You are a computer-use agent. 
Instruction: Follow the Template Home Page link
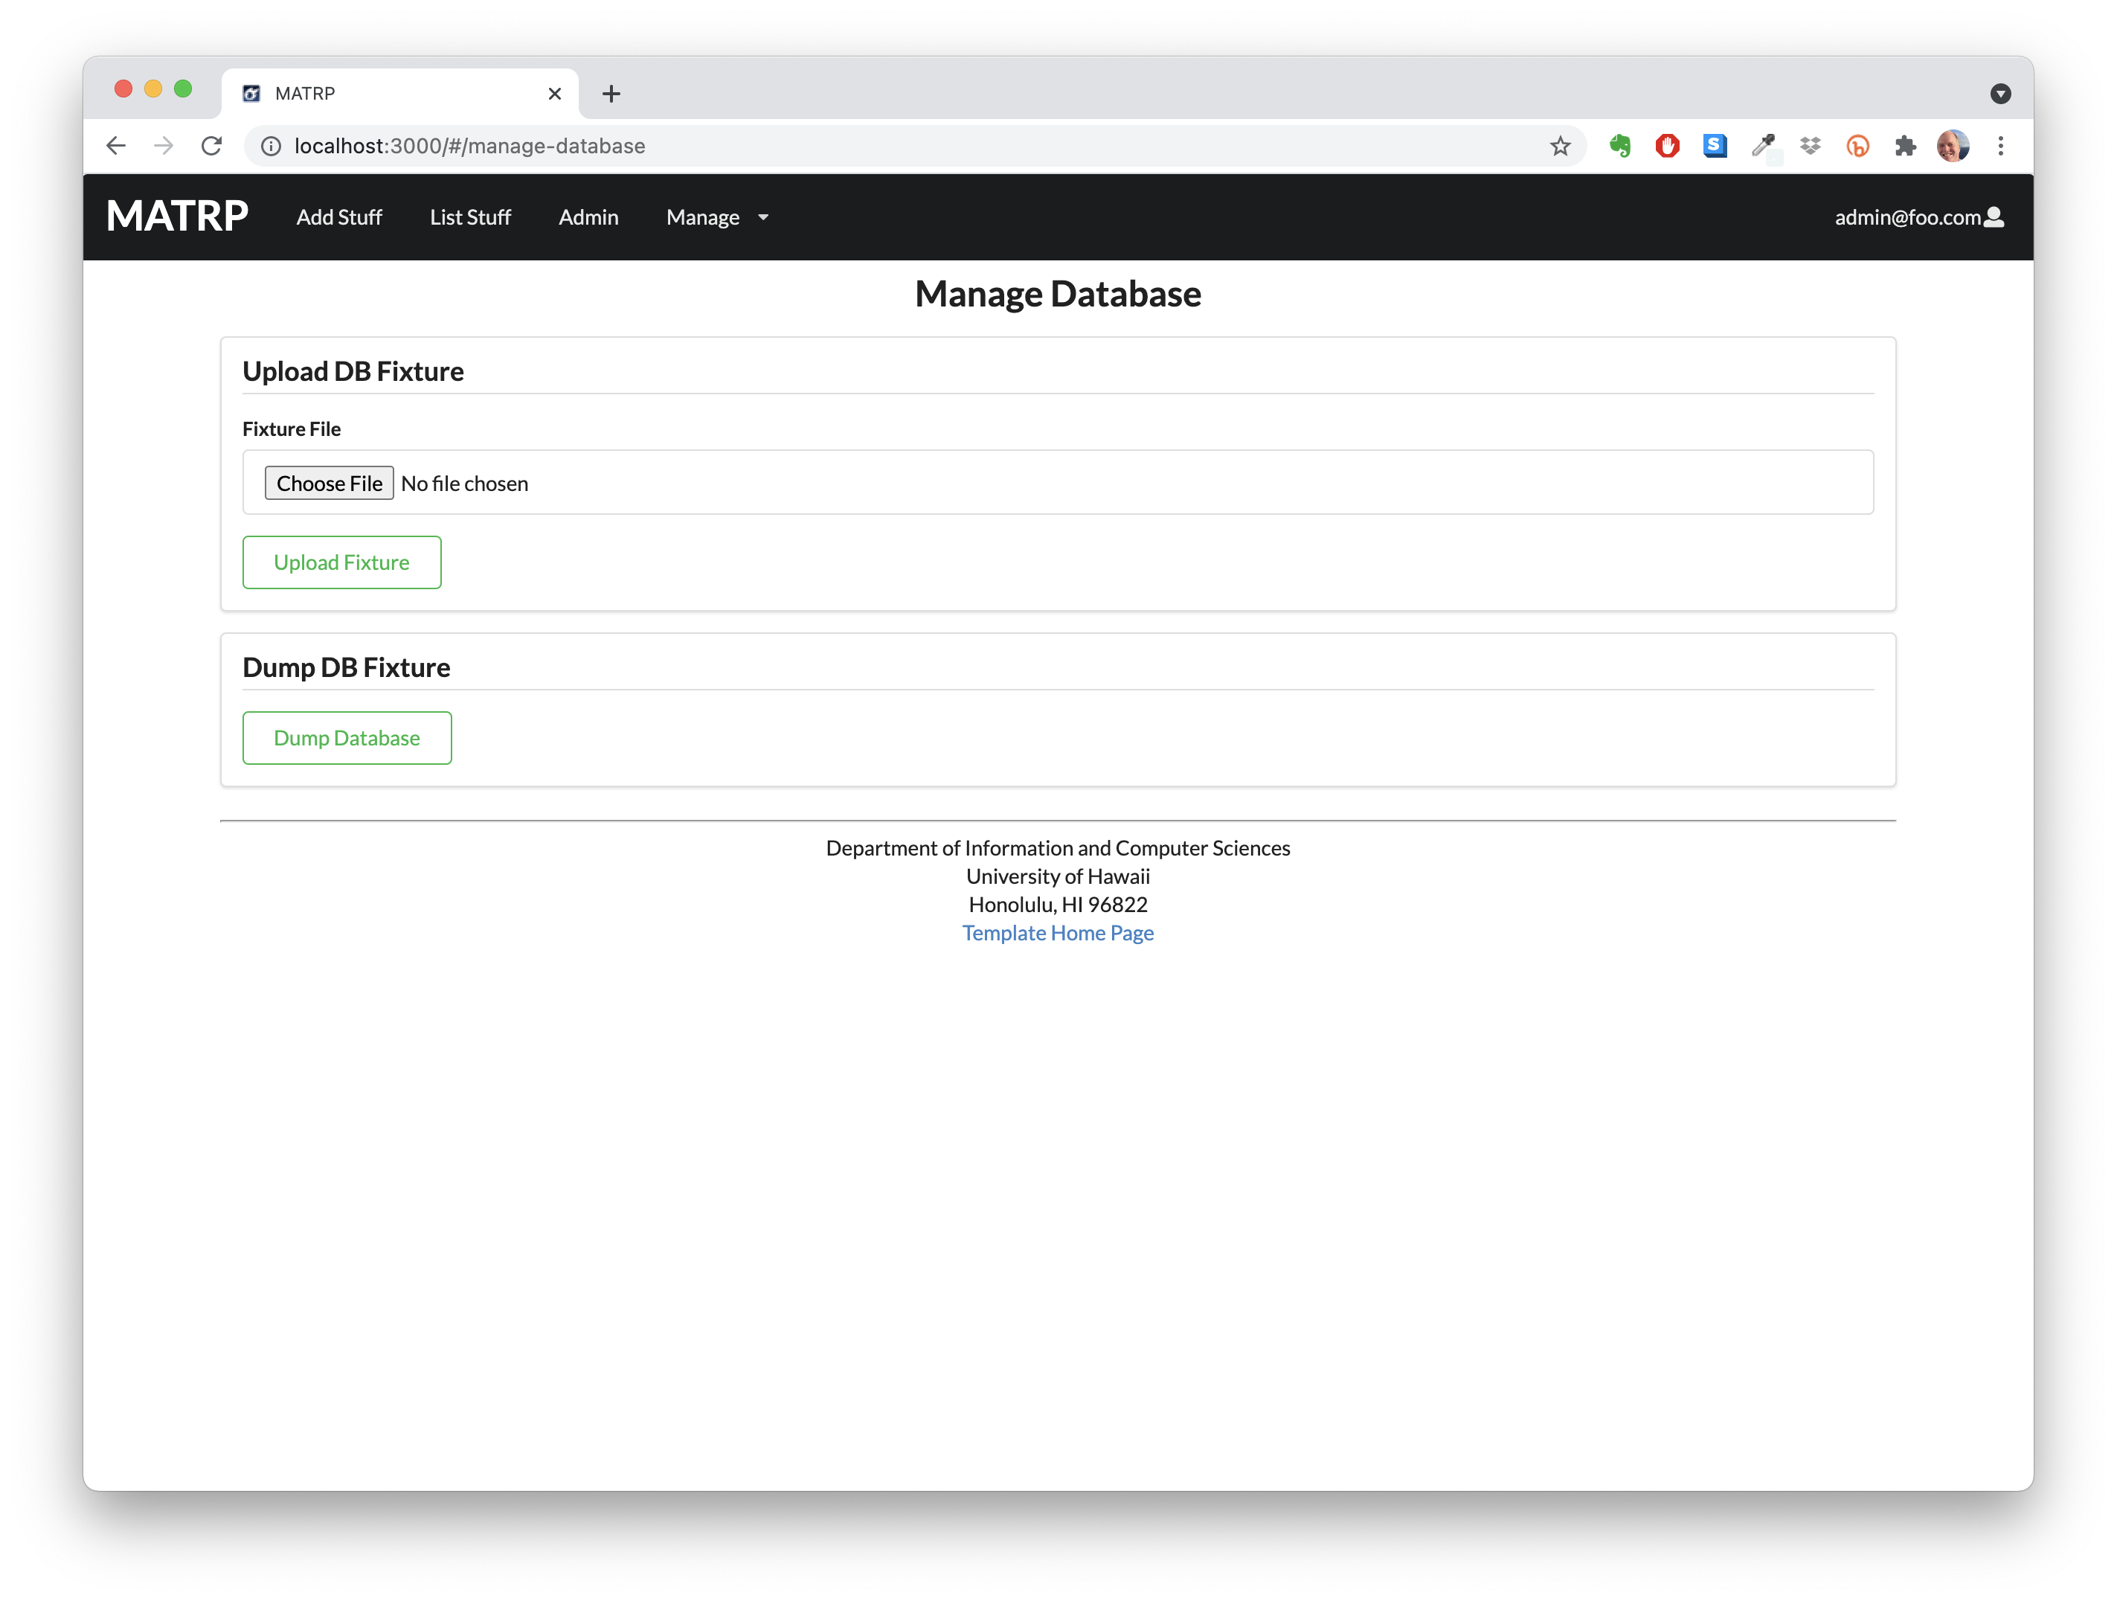pos(1058,933)
